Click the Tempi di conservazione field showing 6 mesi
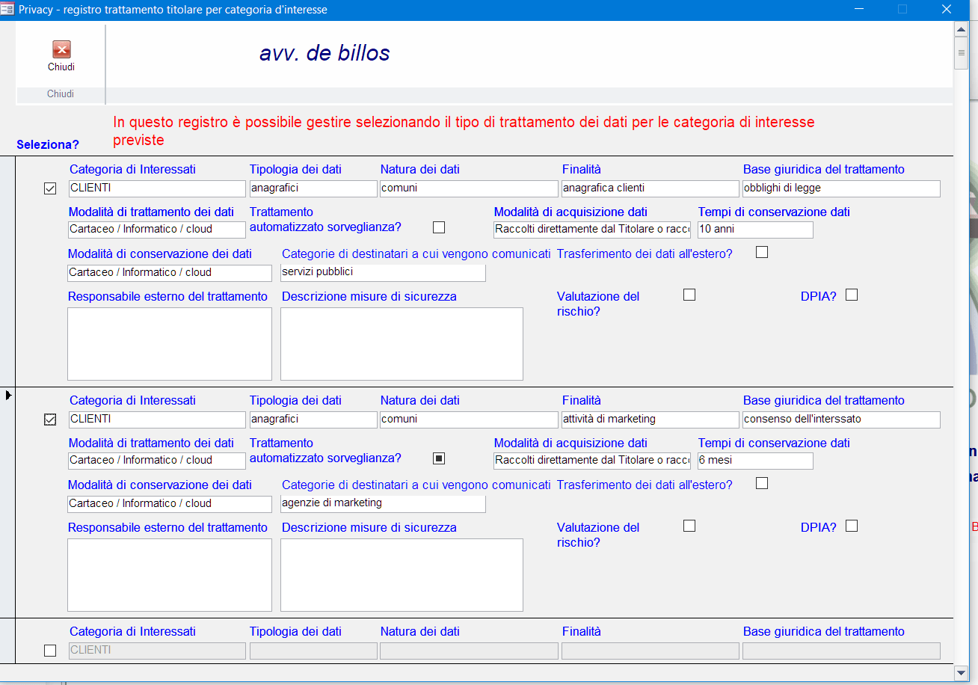Viewport: 978px width, 685px height. tap(755, 461)
